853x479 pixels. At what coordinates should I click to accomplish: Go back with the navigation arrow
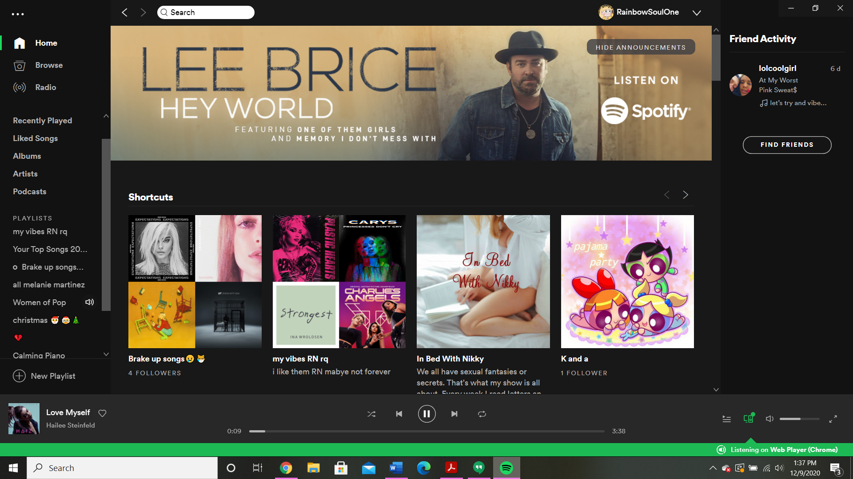[x=125, y=12]
